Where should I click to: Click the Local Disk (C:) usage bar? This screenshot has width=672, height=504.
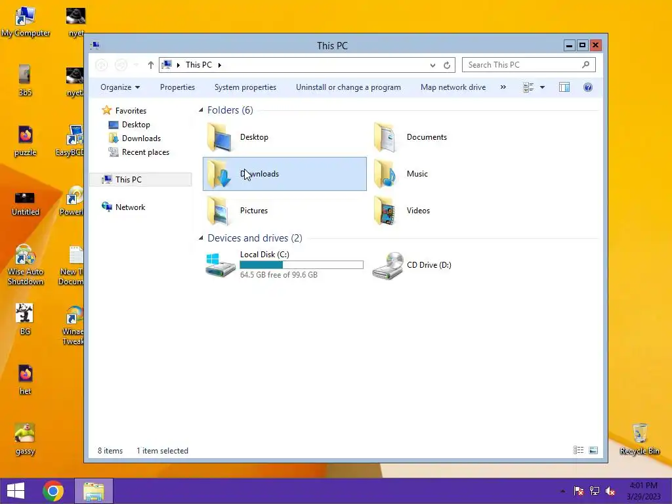click(302, 265)
